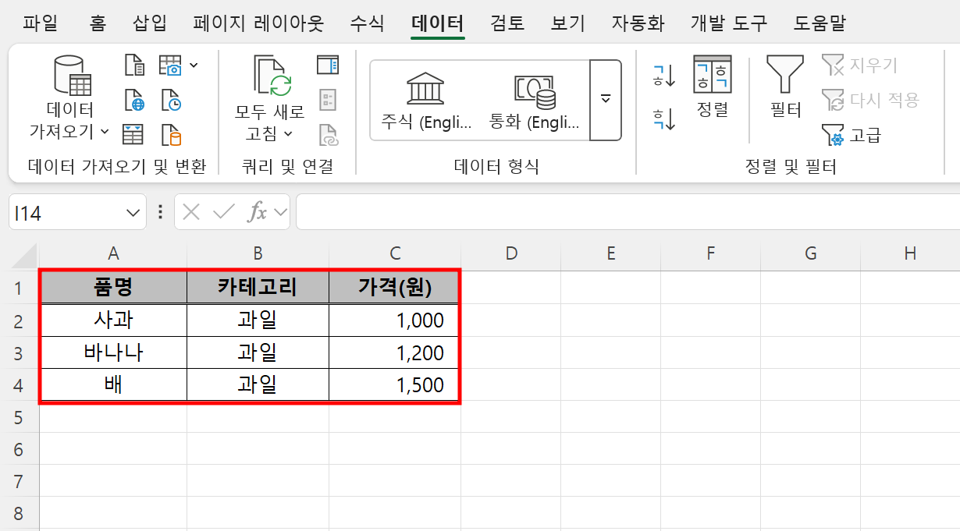The width and height of the screenshot is (960, 531).
Task: Switch to the 자동화 tab
Action: point(638,23)
